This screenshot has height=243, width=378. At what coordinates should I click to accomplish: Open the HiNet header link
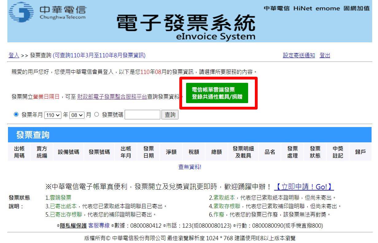click(302, 8)
